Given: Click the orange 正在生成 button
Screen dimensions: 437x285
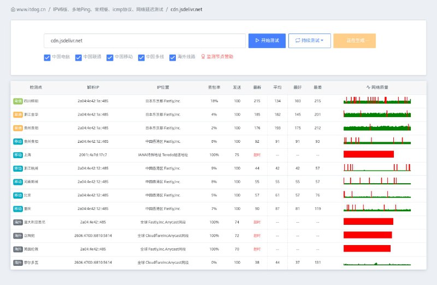Looking at the screenshot, I should point(354,40).
